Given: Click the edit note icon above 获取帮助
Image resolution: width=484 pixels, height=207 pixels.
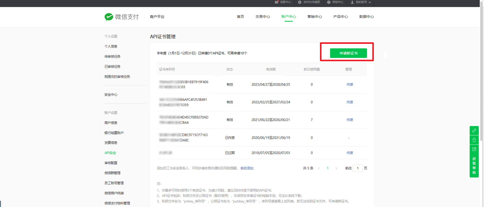Looking at the screenshot, I should click(474, 149).
